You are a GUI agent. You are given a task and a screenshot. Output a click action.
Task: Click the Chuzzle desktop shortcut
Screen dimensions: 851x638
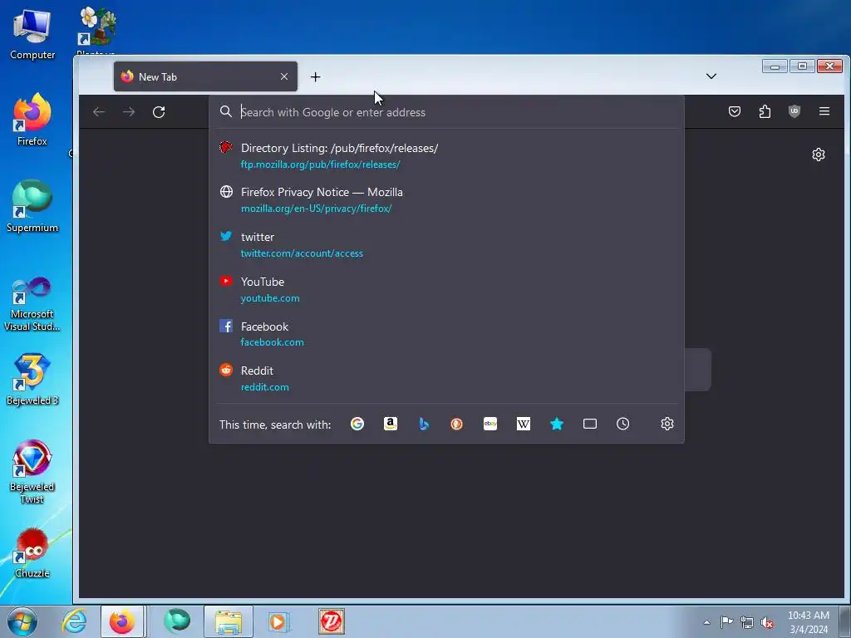point(32,552)
